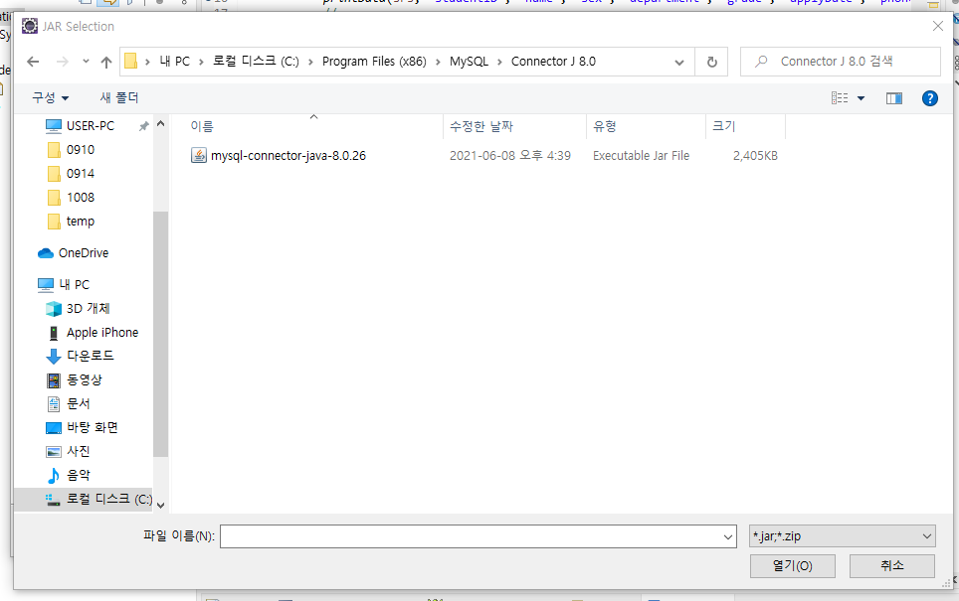Click the jar file icon for mysql-connector-java
959x601 pixels.
coord(199,156)
